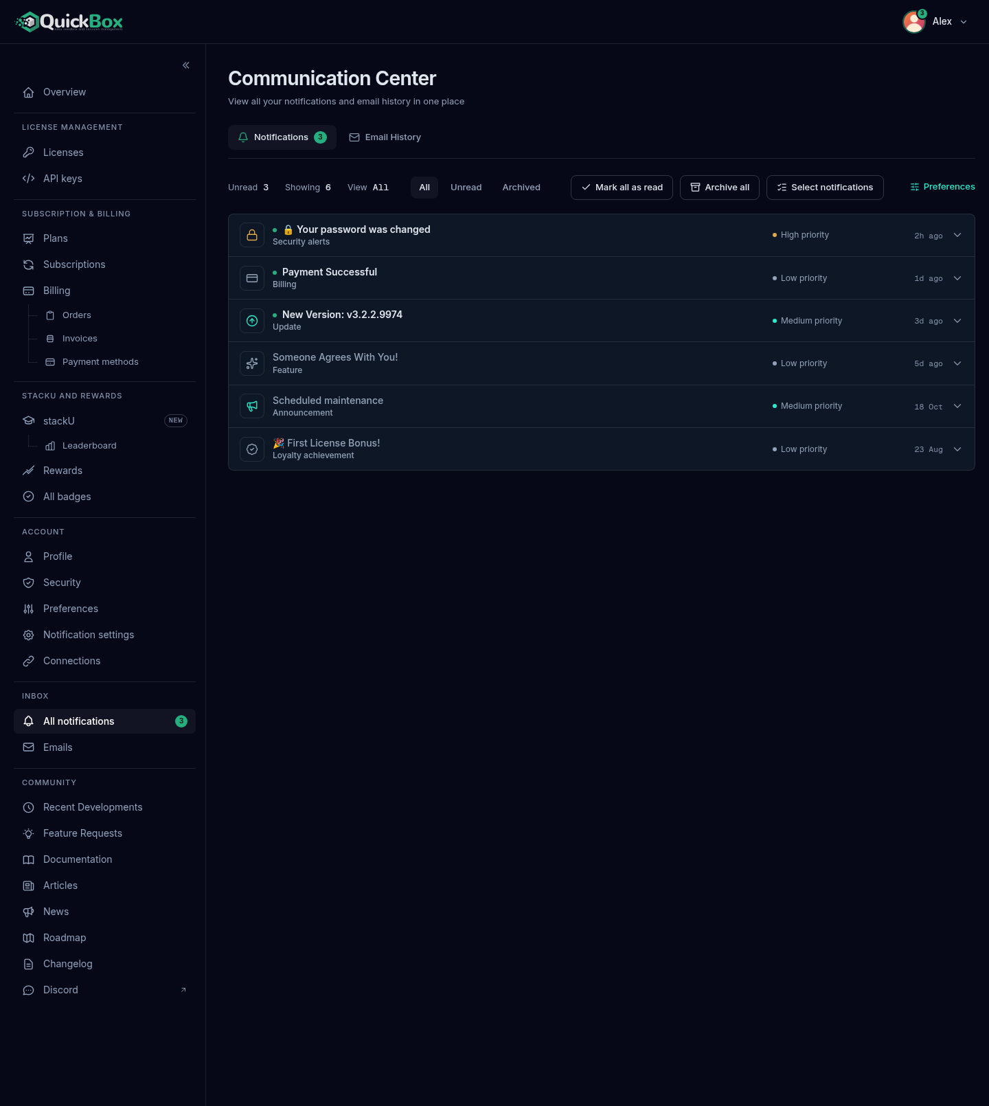This screenshot has width=989, height=1106.
Task: Open the Emails inbox item
Action: click(x=104, y=747)
